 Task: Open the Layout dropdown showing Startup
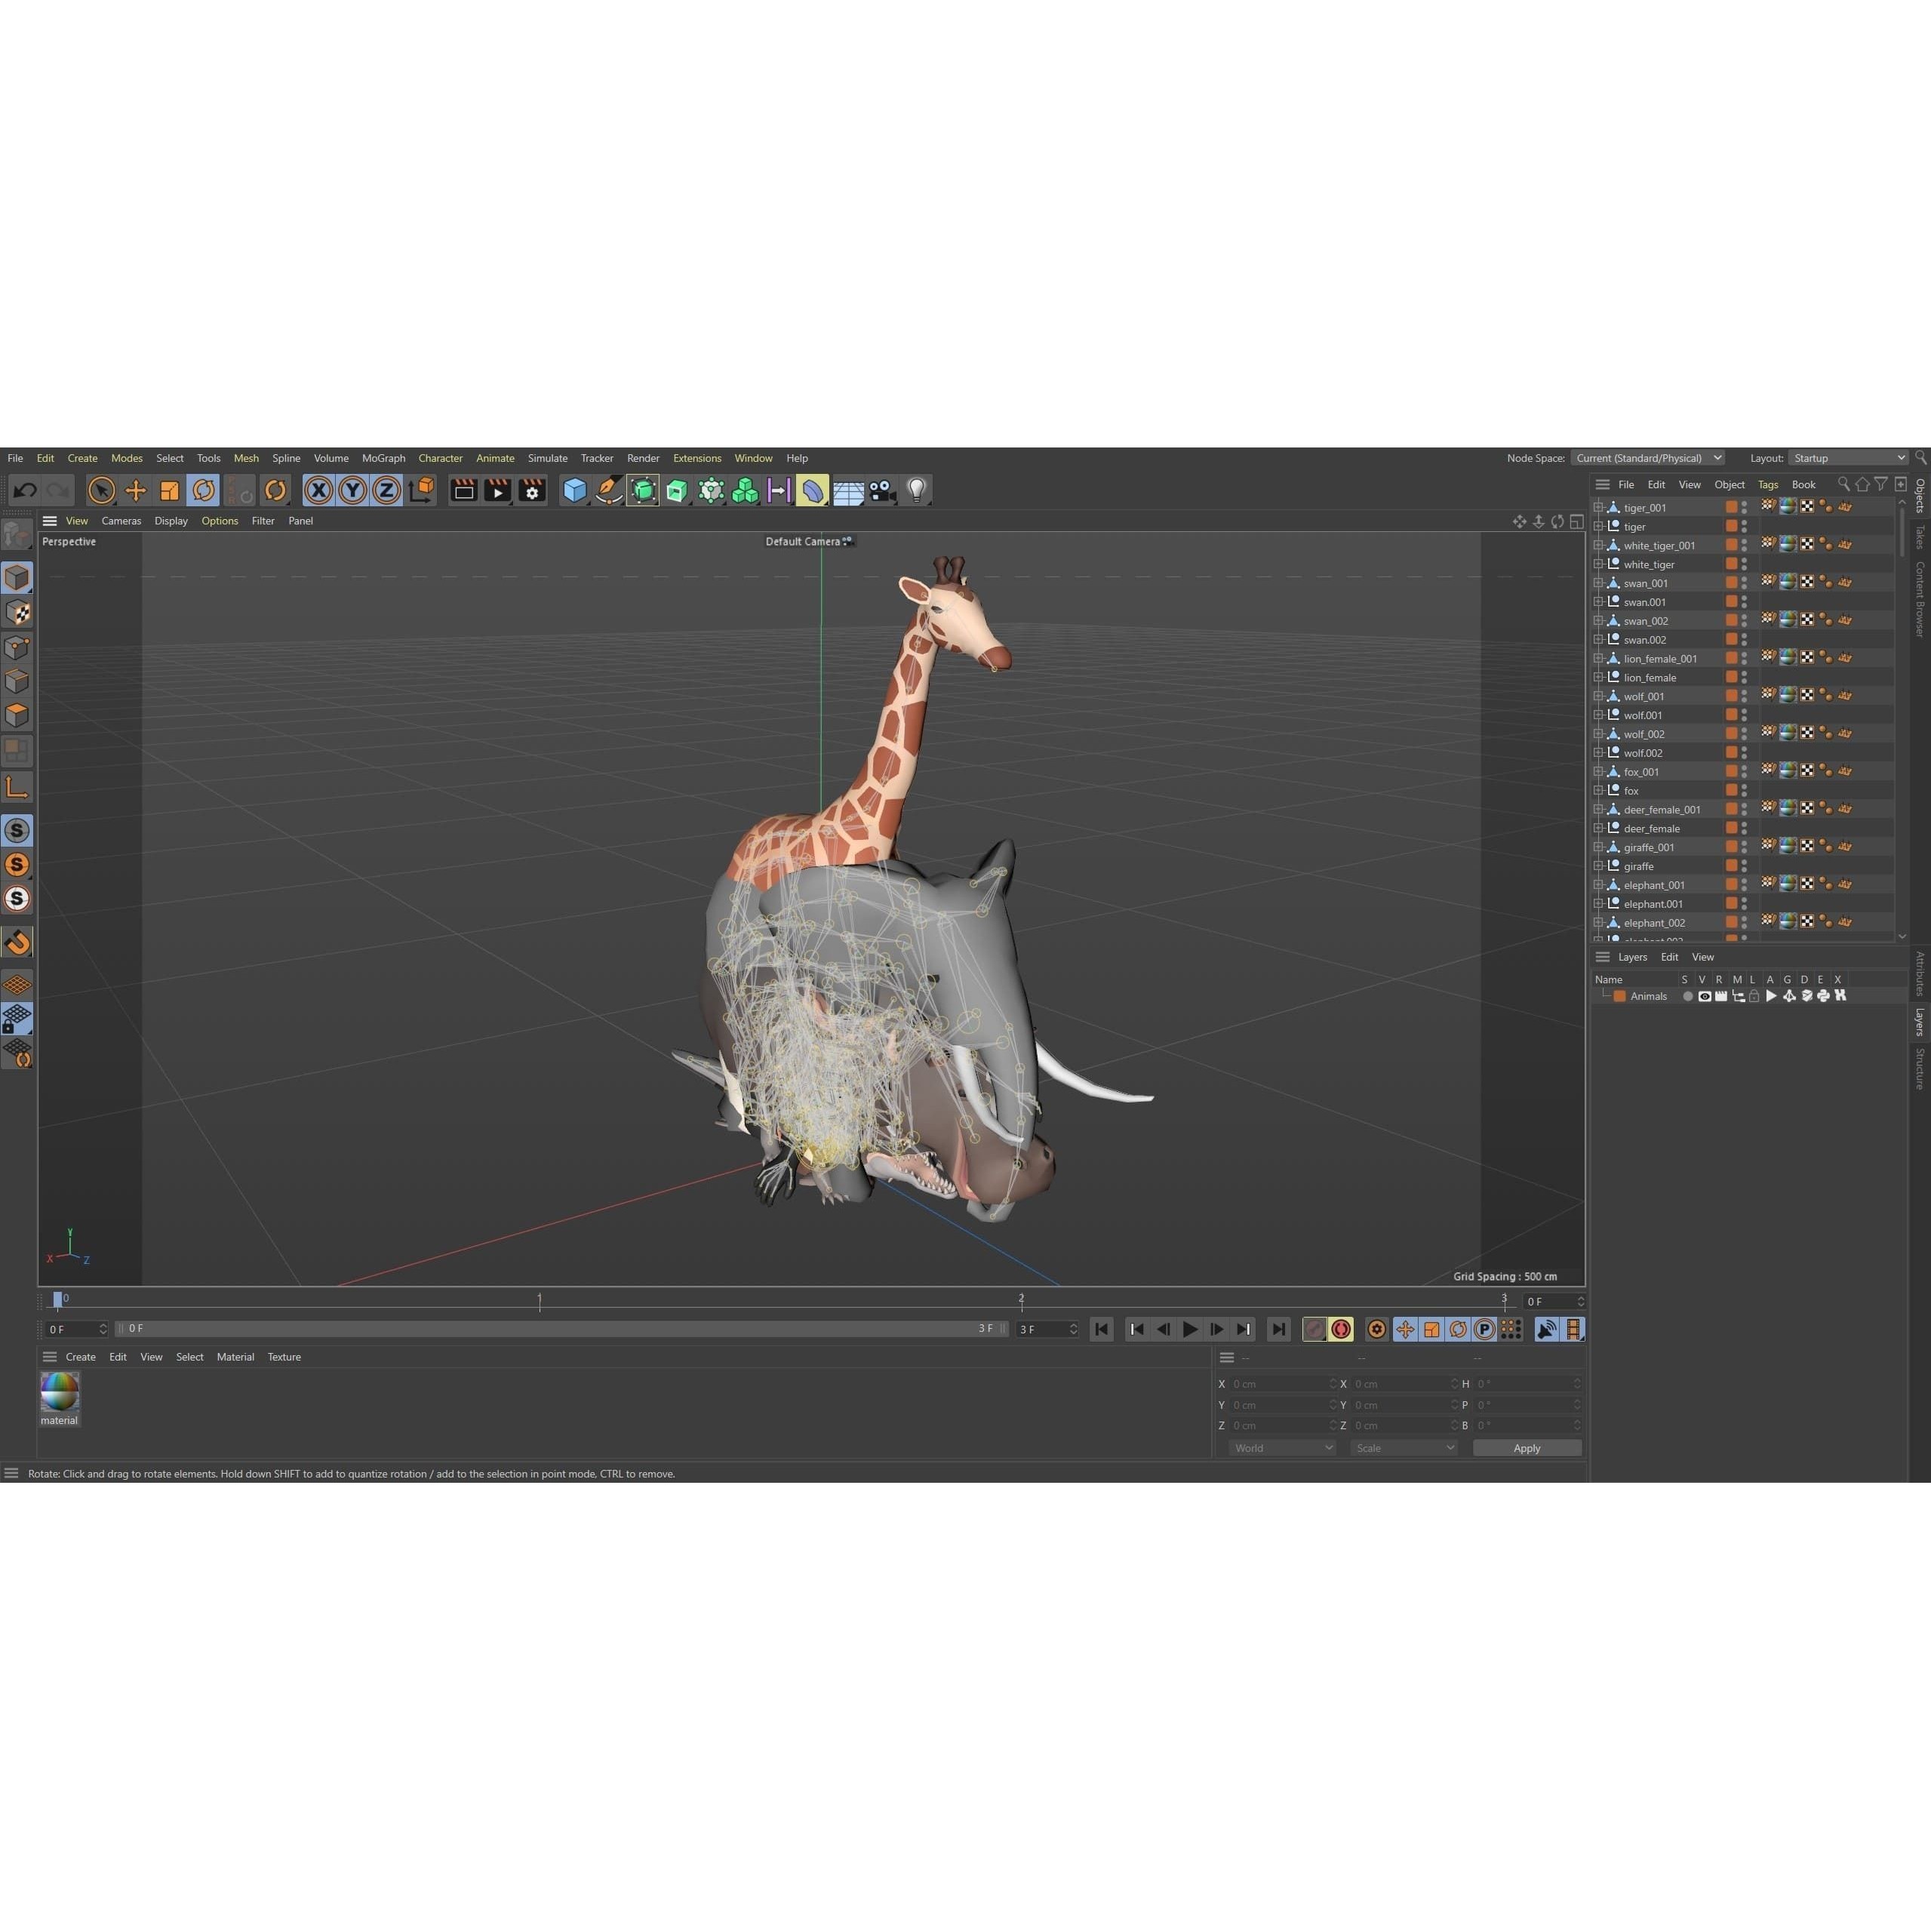coord(1848,458)
